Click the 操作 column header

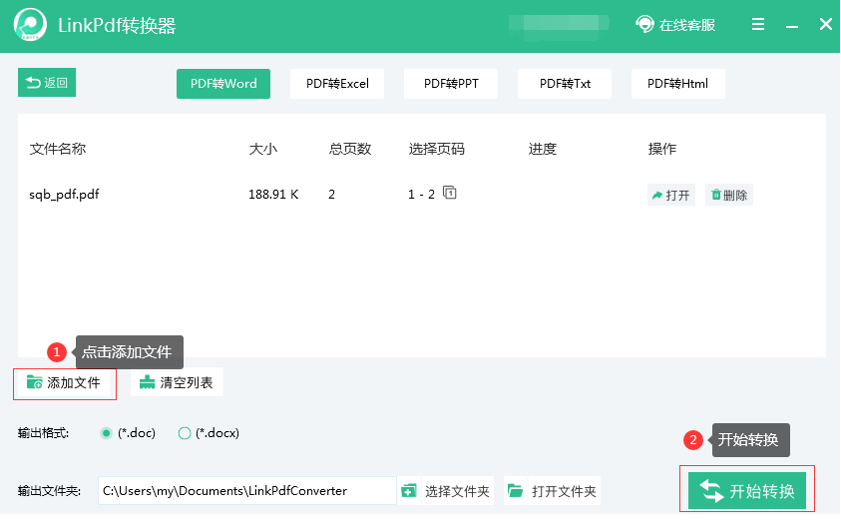click(x=661, y=149)
